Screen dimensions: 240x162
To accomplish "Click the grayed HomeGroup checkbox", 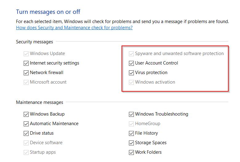I will [131, 124].
